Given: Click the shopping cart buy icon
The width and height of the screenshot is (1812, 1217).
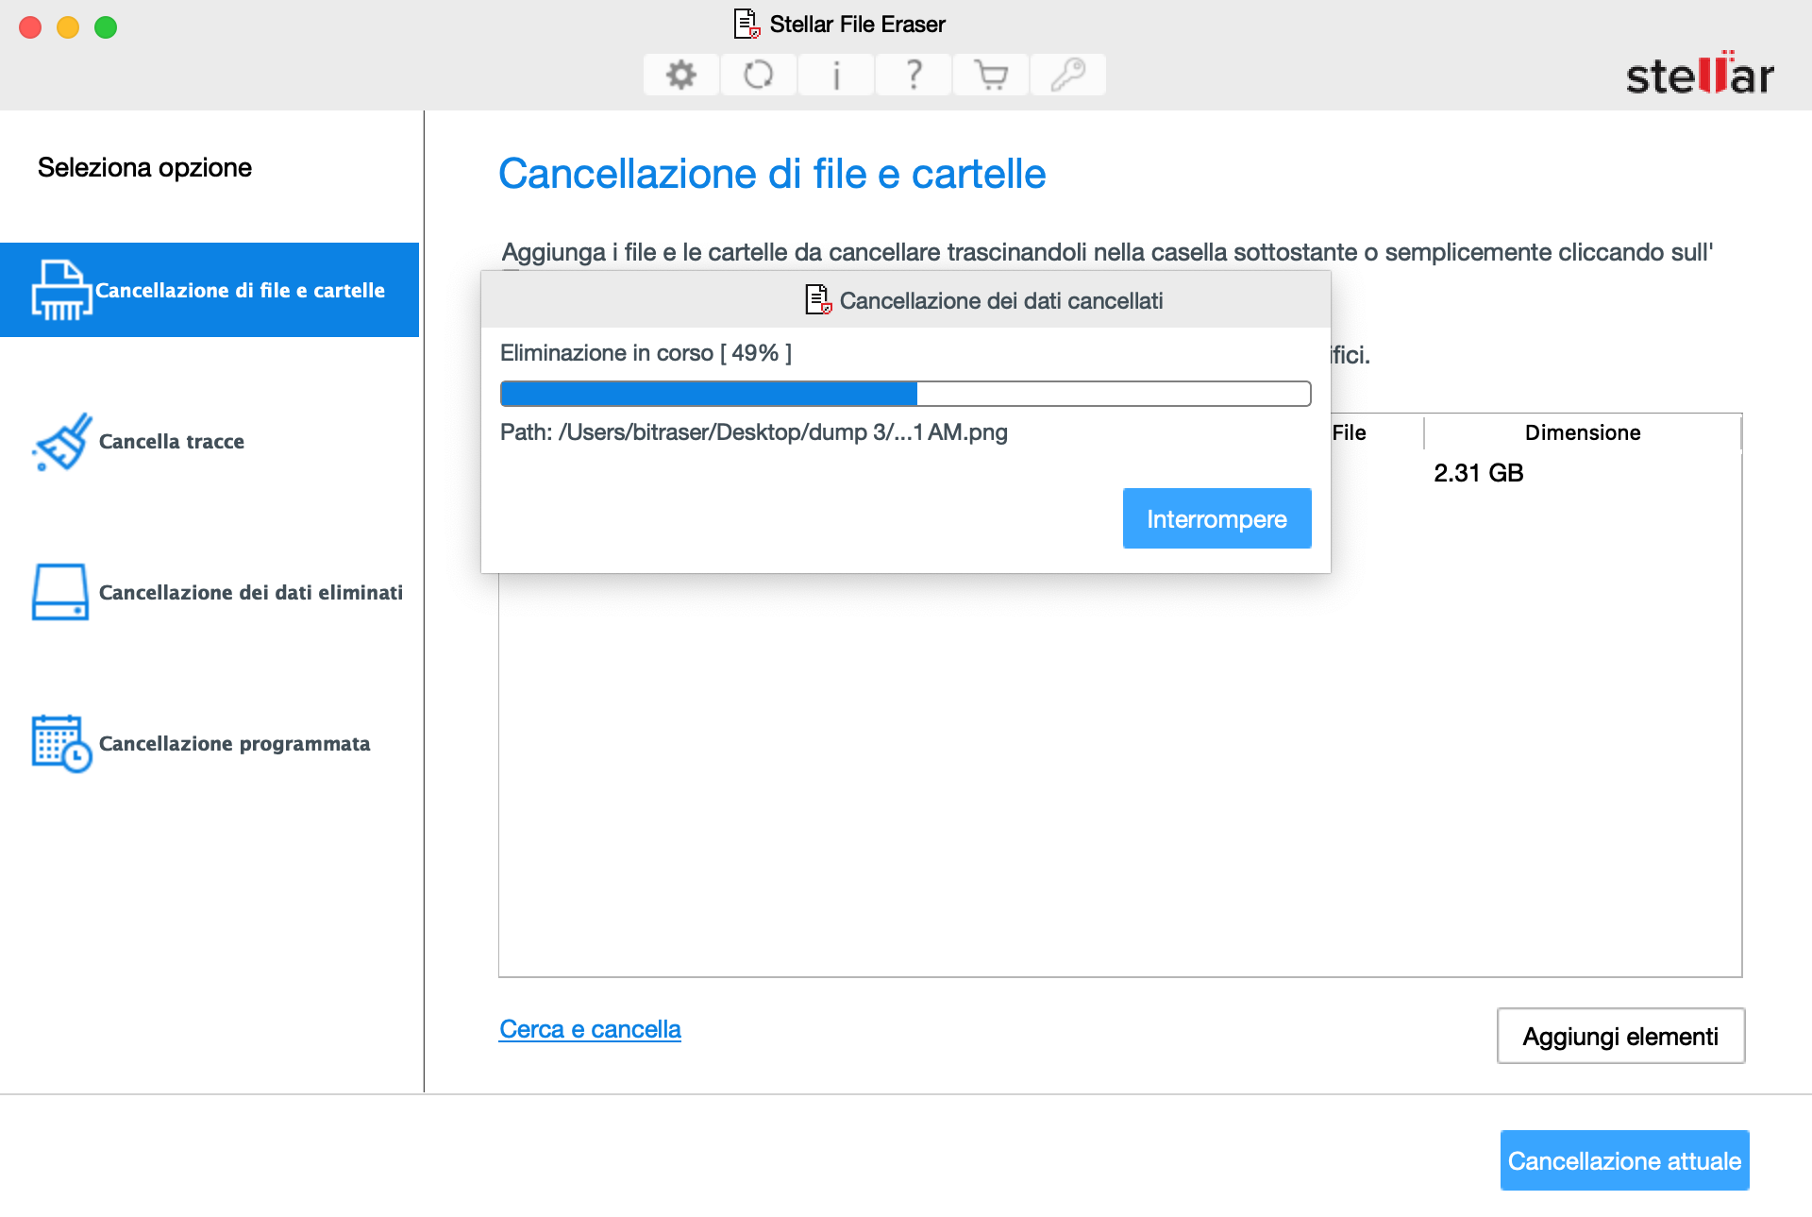Looking at the screenshot, I should point(991,75).
